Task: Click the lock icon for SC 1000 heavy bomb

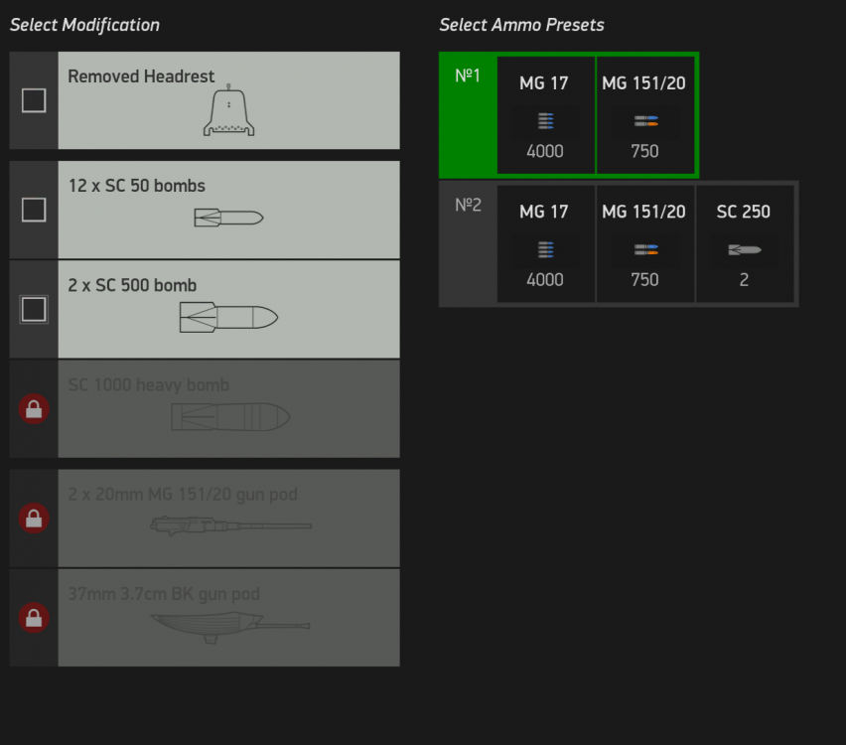Action: point(34,408)
